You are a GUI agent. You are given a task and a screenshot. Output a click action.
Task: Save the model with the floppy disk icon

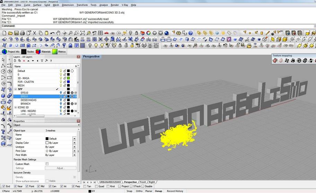(x=16, y=33)
